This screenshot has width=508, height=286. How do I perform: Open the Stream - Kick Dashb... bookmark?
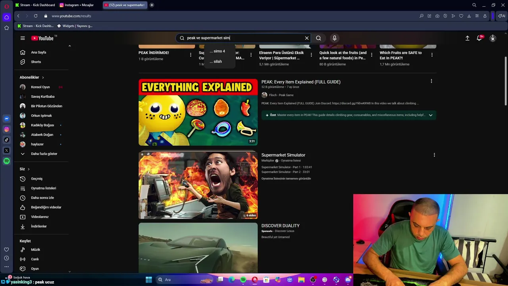[x=35, y=26]
